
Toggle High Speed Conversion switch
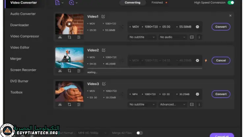pyautogui.click(x=231, y=3)
